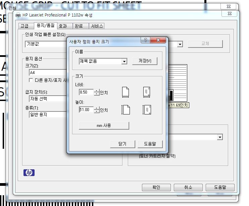Click the 너비 8.50 input field
This screenshot has width=249, height=206.
click(x=86, y=92)
